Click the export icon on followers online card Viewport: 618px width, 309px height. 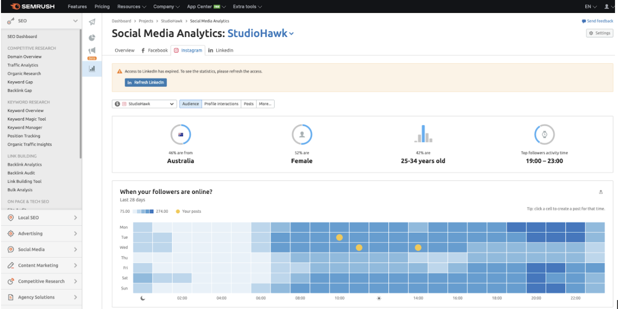[x=601, y=192]
